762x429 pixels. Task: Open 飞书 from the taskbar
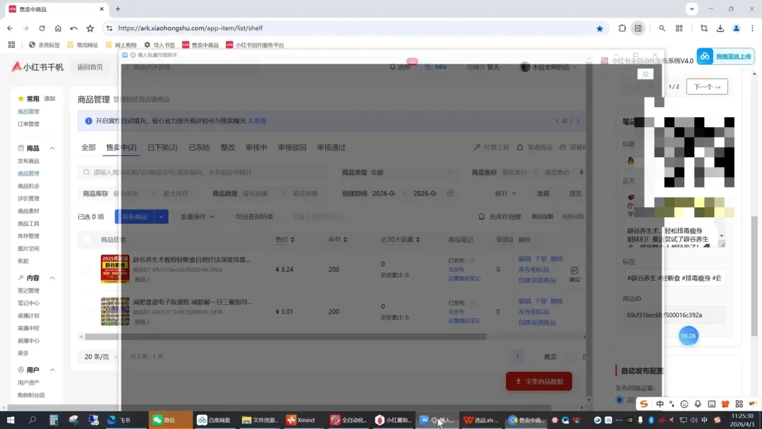[119, 420]
